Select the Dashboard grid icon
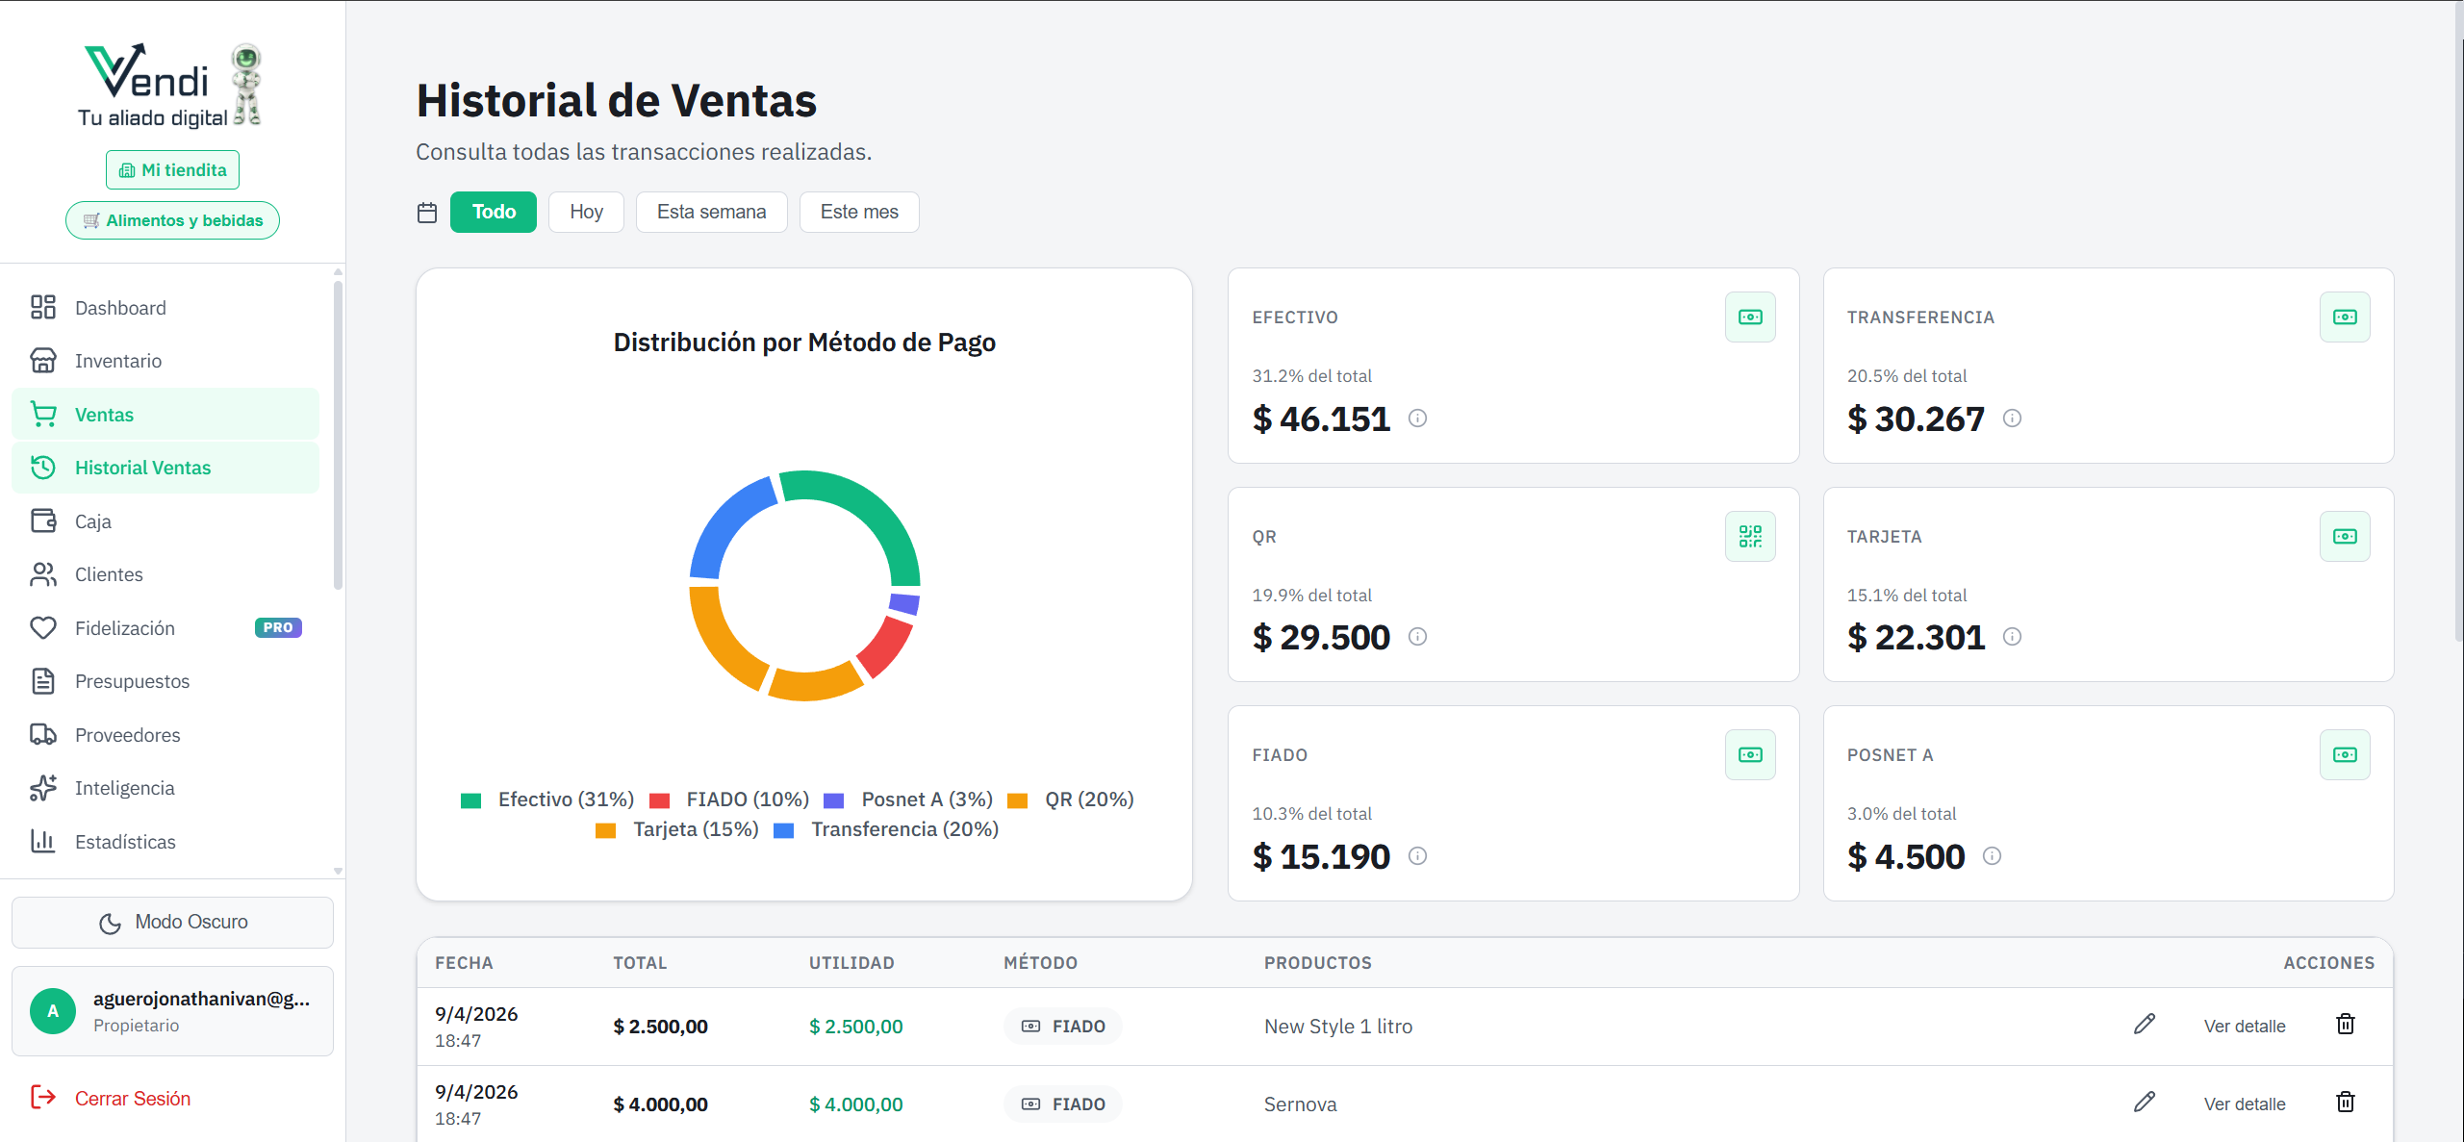 43,307
